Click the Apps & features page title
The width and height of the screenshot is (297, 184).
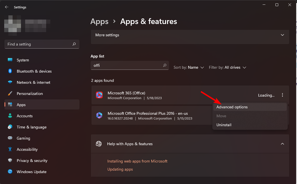(148, 21)
